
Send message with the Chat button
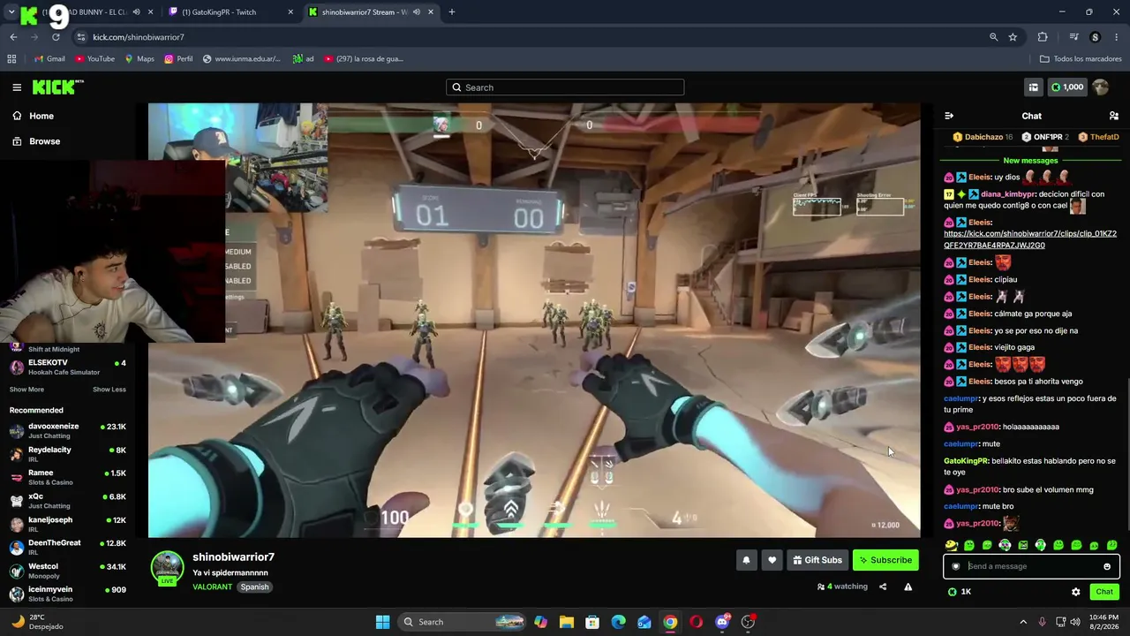point(1104,592)
